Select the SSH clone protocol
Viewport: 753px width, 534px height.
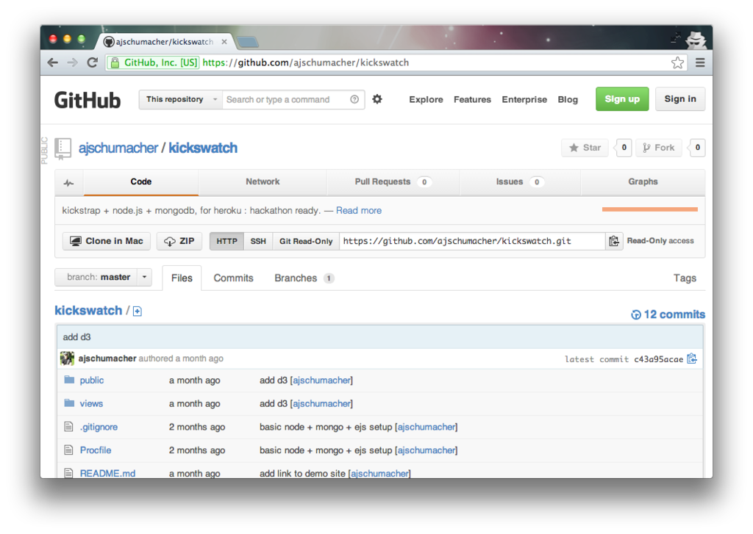258,242
